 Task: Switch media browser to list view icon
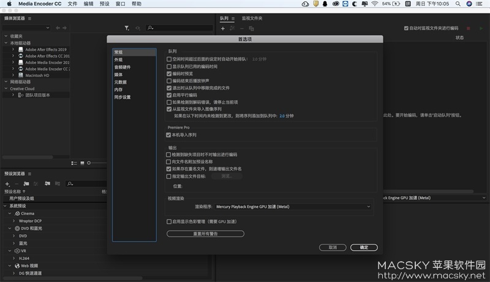[x=74, y=163]
